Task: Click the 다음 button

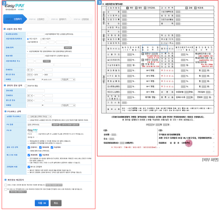Action: (42, 203)
